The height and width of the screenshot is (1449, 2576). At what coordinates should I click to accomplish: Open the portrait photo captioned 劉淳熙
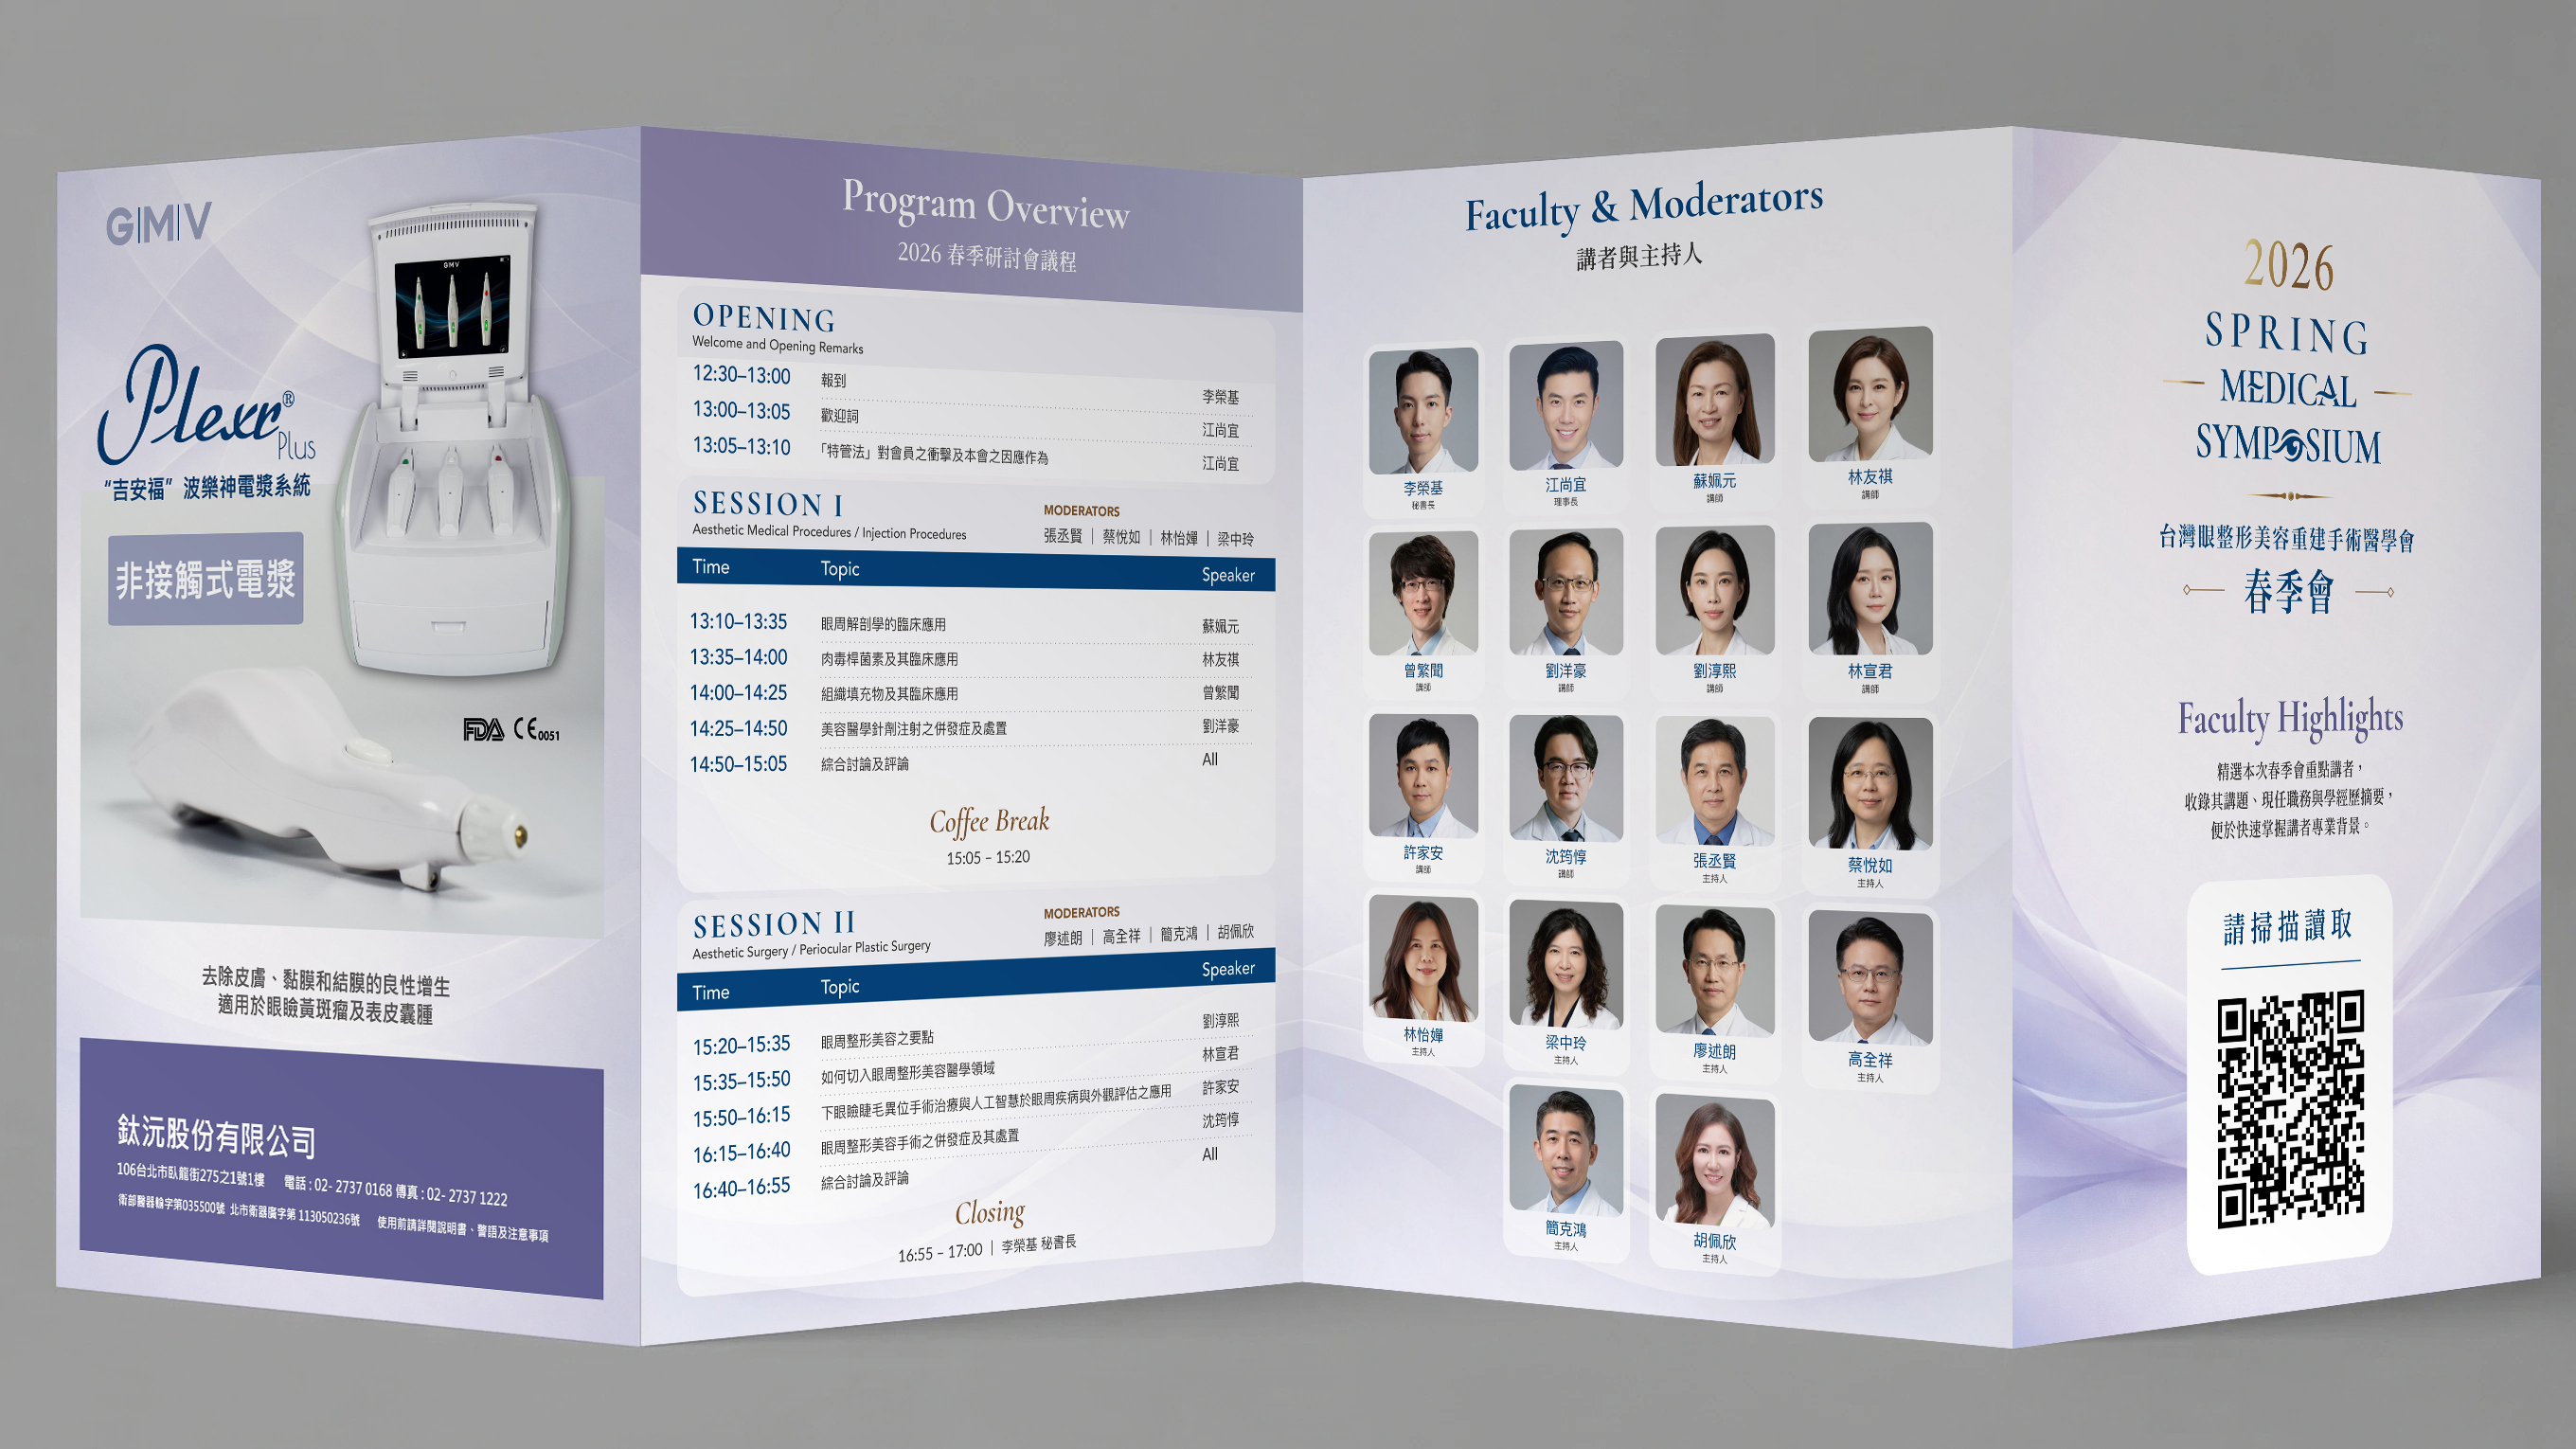click(x=1715, y=590)
